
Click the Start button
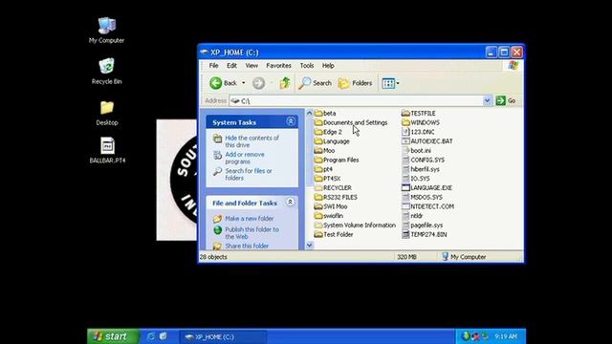pos(113,336)
